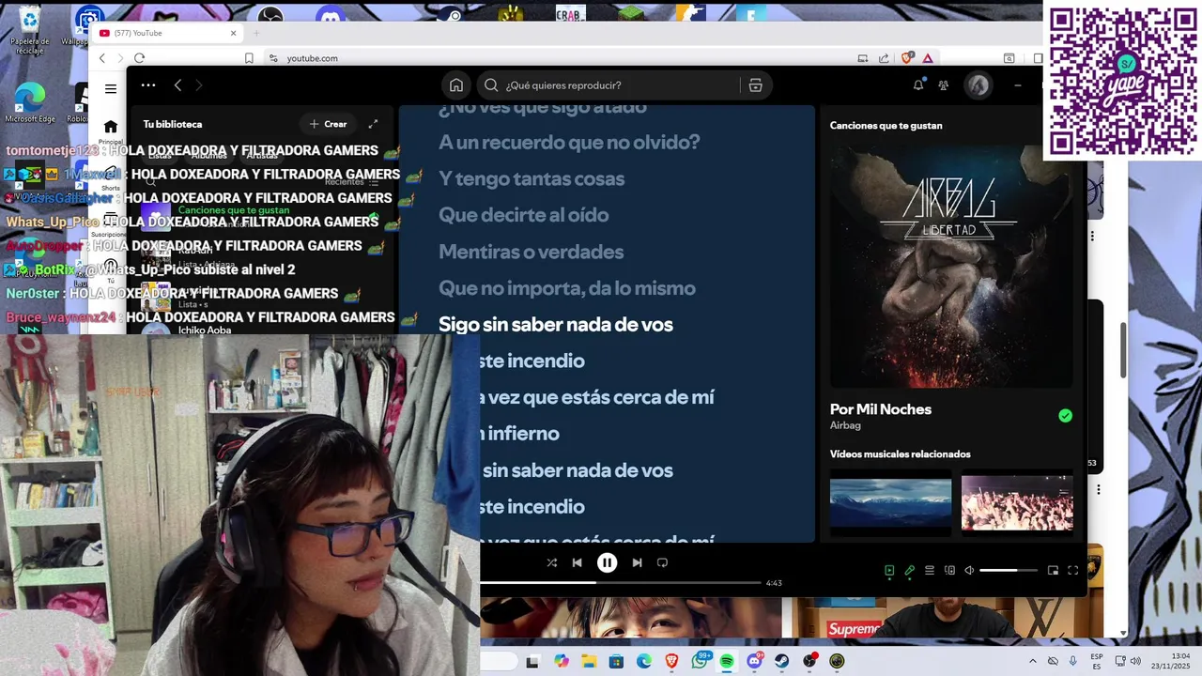This screenshot has width=1202, height=676.
Task: Jump to lyric 'Mentiras o verdades'
Action: [531, 252]
